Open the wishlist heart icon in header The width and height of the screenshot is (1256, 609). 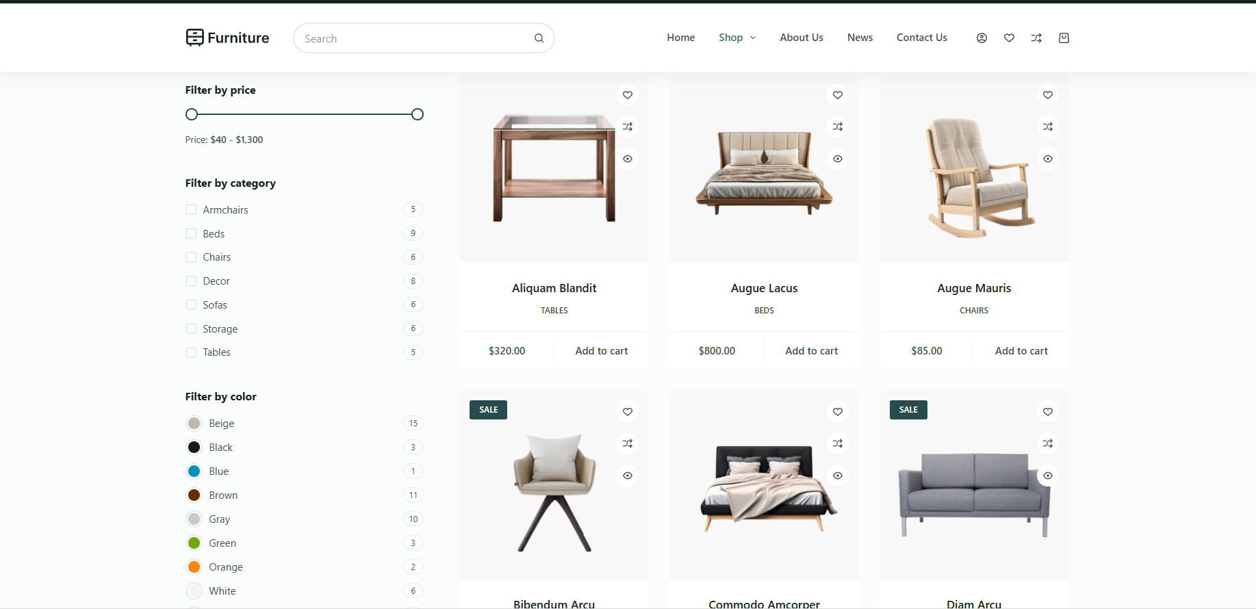pyautogui.click(x=1009, y=38)
